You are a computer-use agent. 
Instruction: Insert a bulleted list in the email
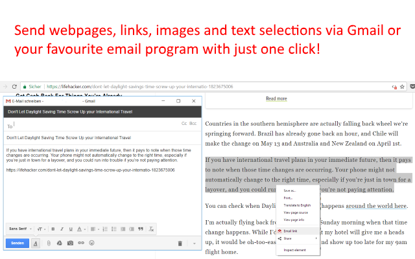(114, 229)
